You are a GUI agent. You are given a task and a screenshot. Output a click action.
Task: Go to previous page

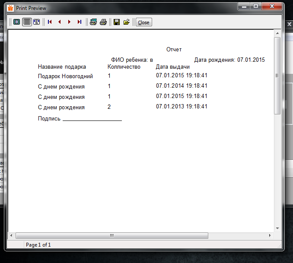(60, 22)
